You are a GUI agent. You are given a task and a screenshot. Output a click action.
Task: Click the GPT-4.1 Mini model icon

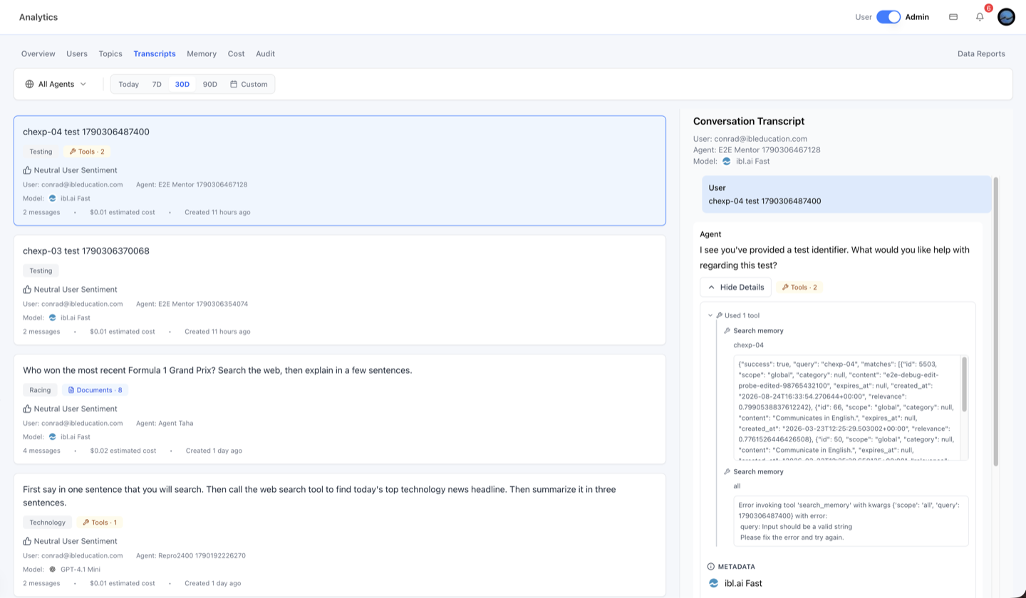pyautogui.click(x=52, y=570)
